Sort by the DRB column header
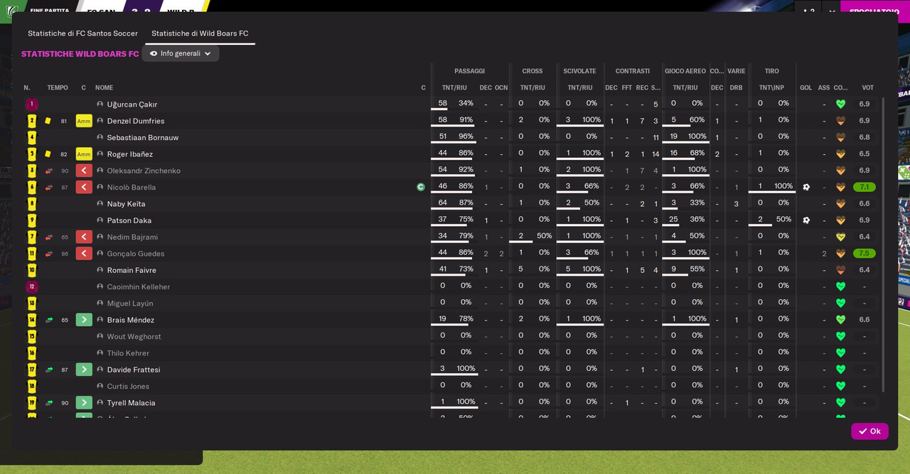This screenshot has height=474, width=910. [736, 87]
